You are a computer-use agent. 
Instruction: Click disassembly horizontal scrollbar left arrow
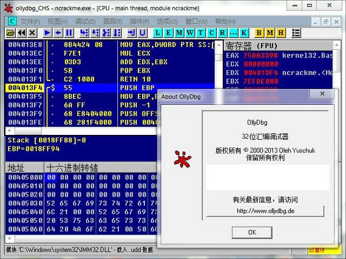(9, 131)
